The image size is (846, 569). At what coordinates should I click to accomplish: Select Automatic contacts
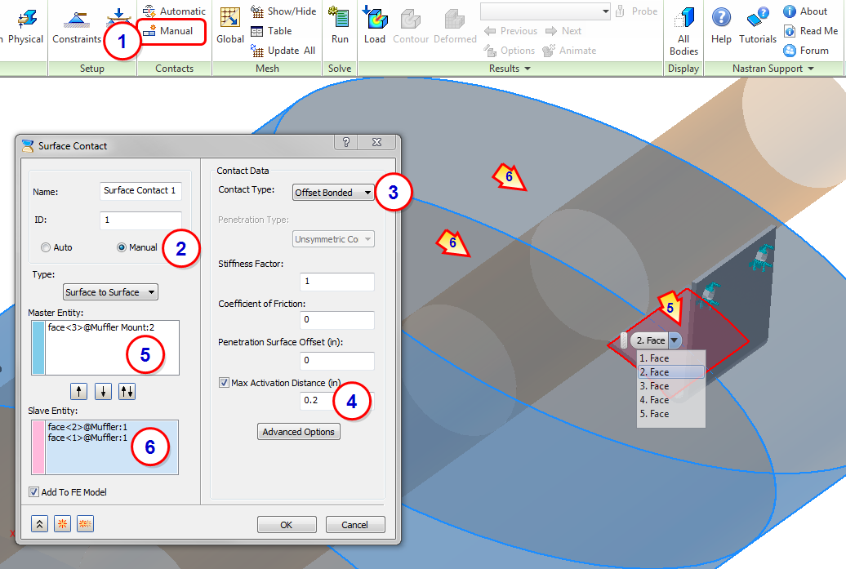click(174, 11)
